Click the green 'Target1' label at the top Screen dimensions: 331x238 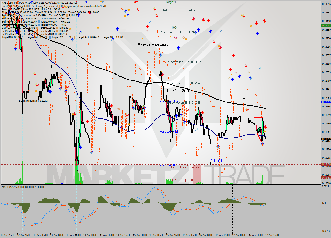[x=171, y=2]
